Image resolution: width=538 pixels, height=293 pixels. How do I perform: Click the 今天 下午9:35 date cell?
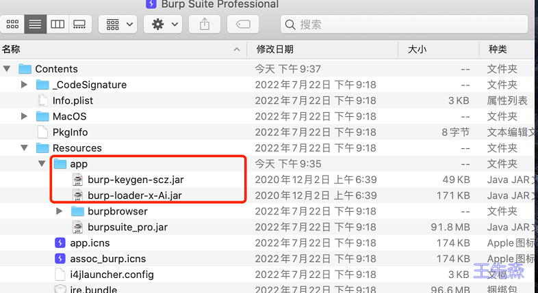[x=287, y=164]
